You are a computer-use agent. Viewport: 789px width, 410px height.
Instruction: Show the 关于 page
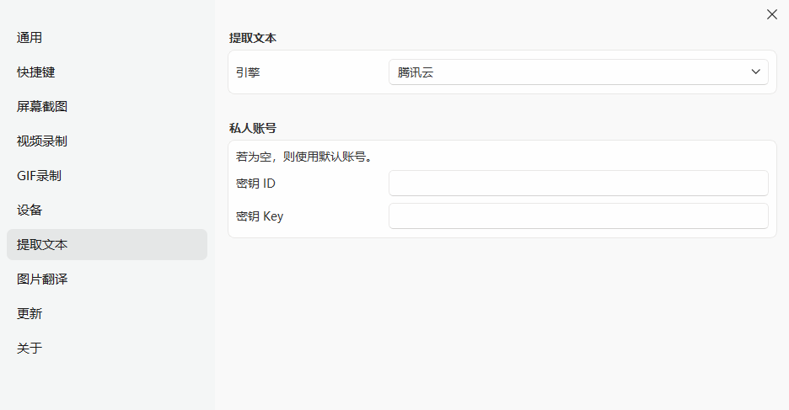coord(30,349)
